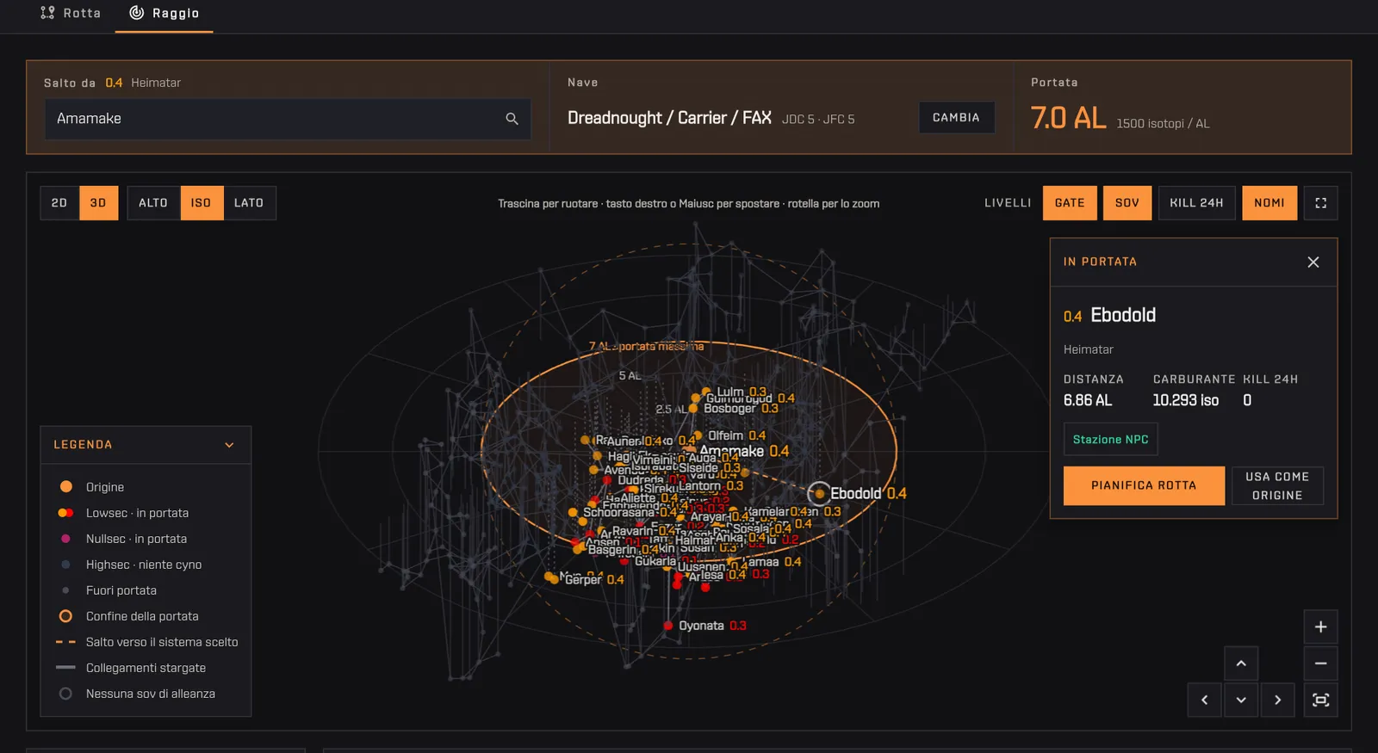The height and width of the screenshot is (753, 1378).
Task: Click the 7.0 AL range value
Action: coord(1068,118)
